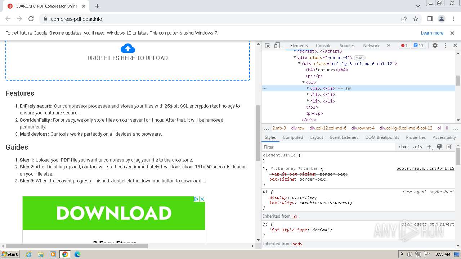The height and width of the screenshot is (259, 461).
Task: Toggle the Chrome side panel icon
Action: tap(430, 19)
